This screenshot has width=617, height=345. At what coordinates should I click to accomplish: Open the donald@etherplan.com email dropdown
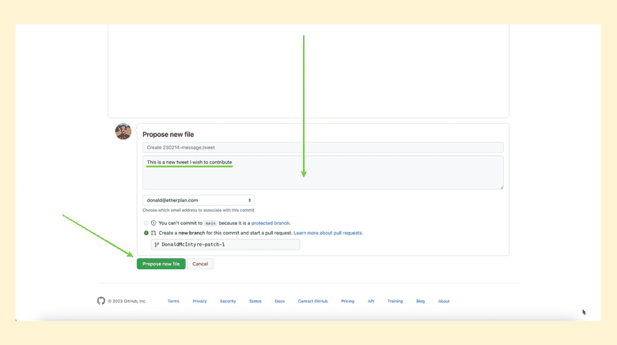coord(198,201)
